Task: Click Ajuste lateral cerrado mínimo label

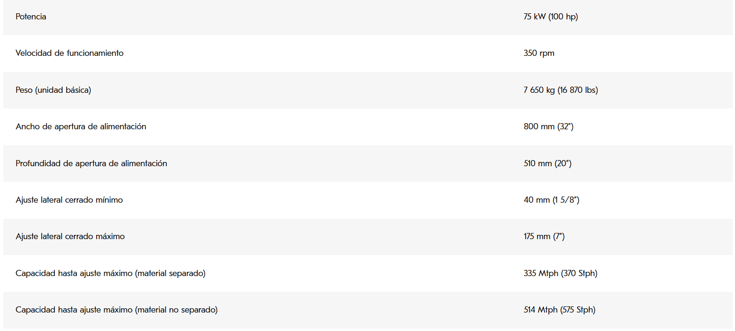Action: [x=69, y=200]
